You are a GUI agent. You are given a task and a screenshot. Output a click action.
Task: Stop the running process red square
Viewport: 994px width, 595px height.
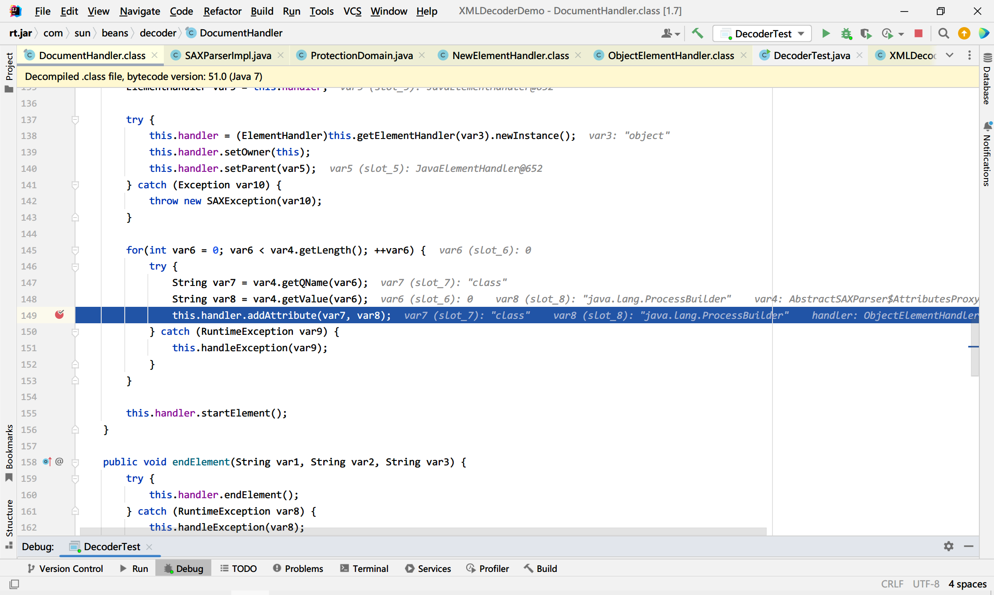pos(919,34)
